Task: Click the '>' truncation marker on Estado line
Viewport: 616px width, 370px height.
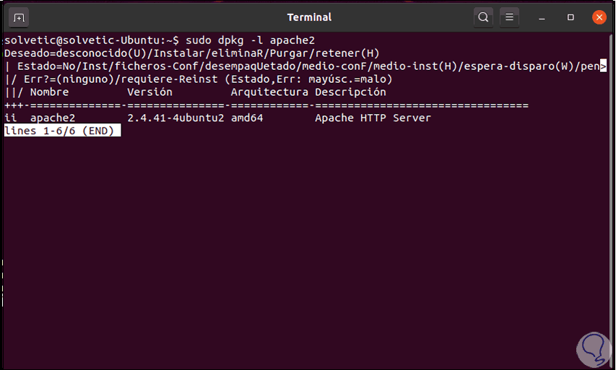Action: pos(603,66)
